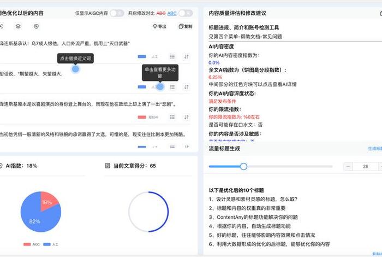This screenshot has width=382, height=257.
Task: Click the 疑似AI label on the third paragraph
Action: pos(153,117)
